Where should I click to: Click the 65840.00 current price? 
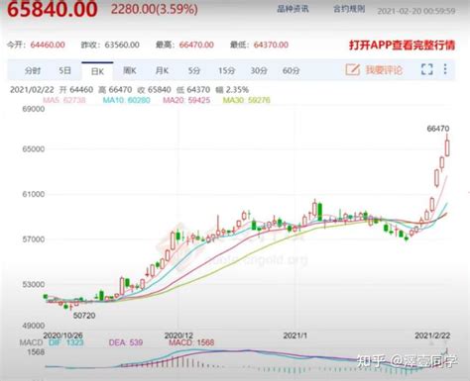(53, 9)
